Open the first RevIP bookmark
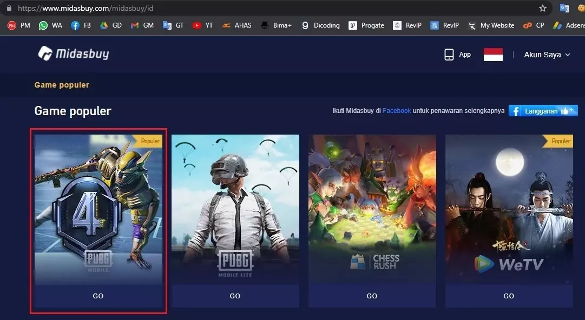585x320 pixels. pyautogui.click(x=407, y=25)
